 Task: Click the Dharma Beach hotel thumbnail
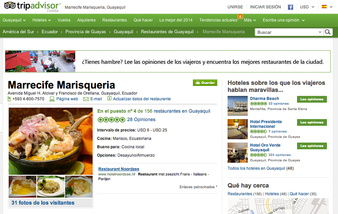point(238,106)
